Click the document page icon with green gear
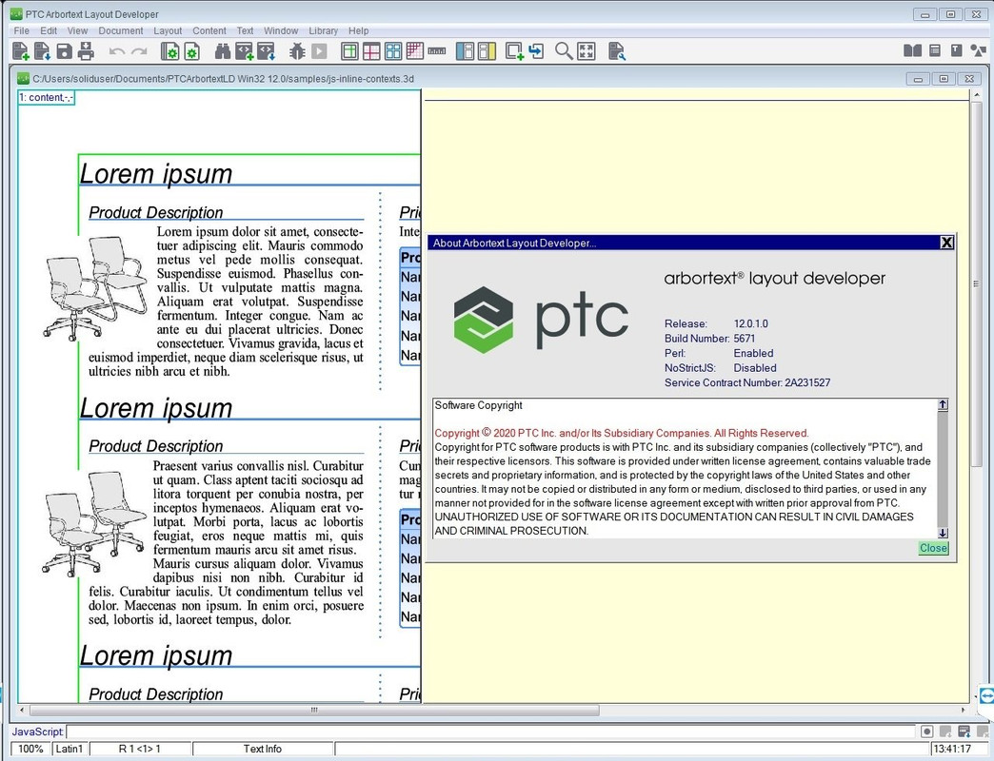Image resolution: width=994 pixels, height=761 pixels. point(191,51)
